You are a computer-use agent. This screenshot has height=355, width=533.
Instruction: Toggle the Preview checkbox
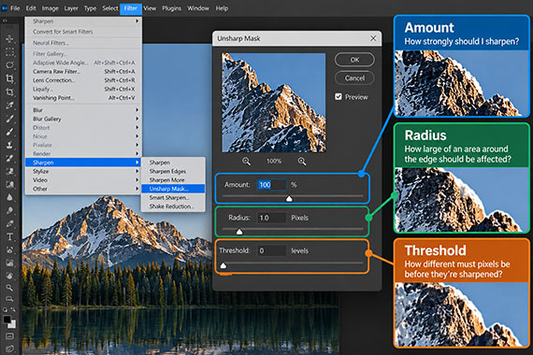339,97
